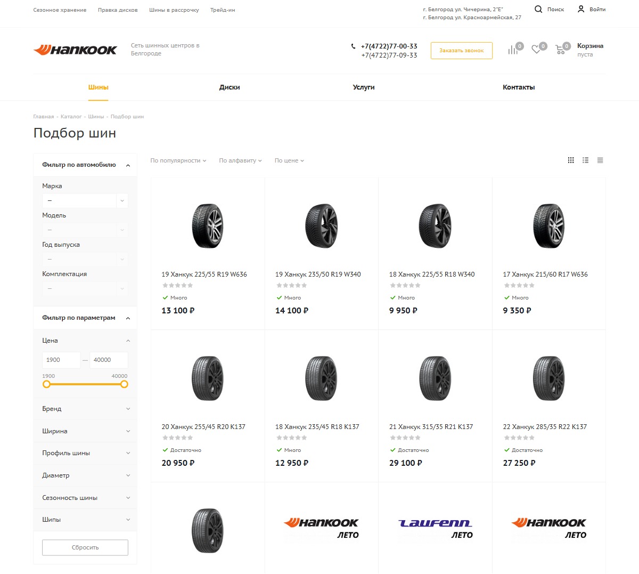Click the phone handset icon
639x574 pixels.
(x=353, y=46)
